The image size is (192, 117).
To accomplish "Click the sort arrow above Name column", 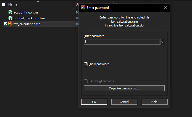I will coord(38,1).
